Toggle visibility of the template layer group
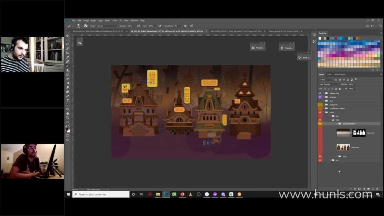This screenshot has width=384, height=216. (x=320, y=97)
